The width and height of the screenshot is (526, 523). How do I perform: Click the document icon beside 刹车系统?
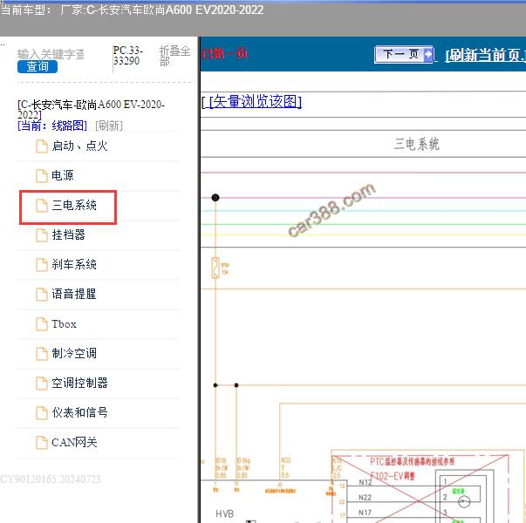42,265
